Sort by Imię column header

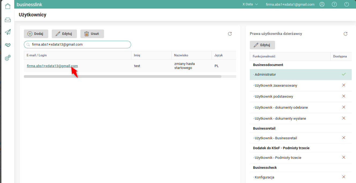(x=151, y=55)
